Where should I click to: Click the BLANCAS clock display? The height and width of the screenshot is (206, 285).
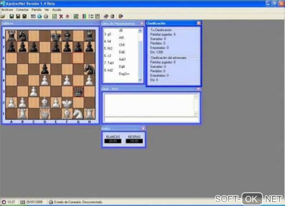(x=113, y=141)
